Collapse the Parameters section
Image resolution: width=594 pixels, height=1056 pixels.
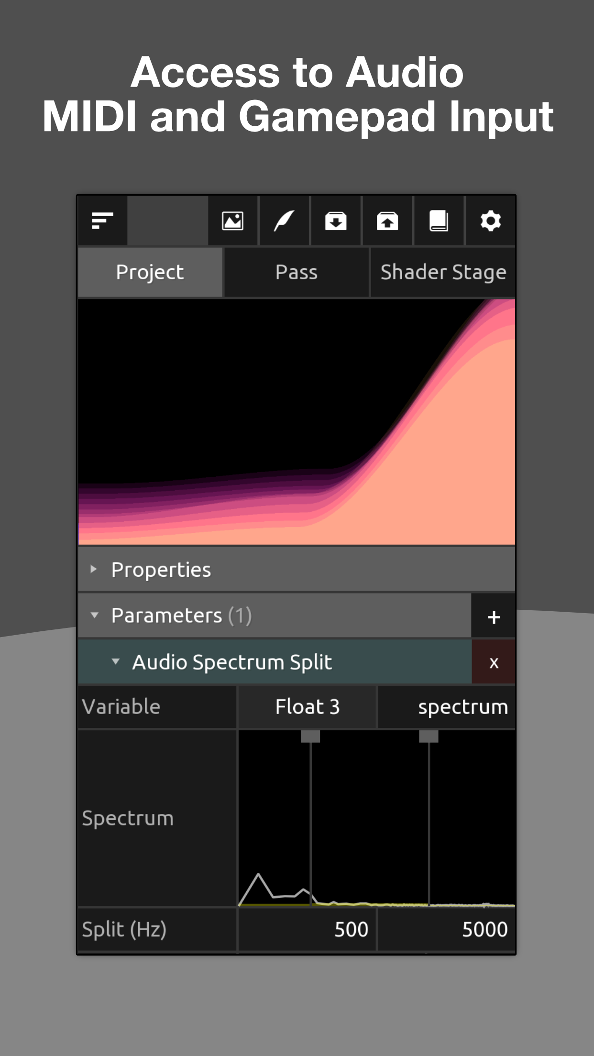point(95,615)
